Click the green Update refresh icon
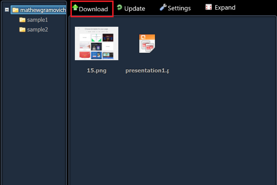Screen dimensions: 277x185 (x=120, y=8)
